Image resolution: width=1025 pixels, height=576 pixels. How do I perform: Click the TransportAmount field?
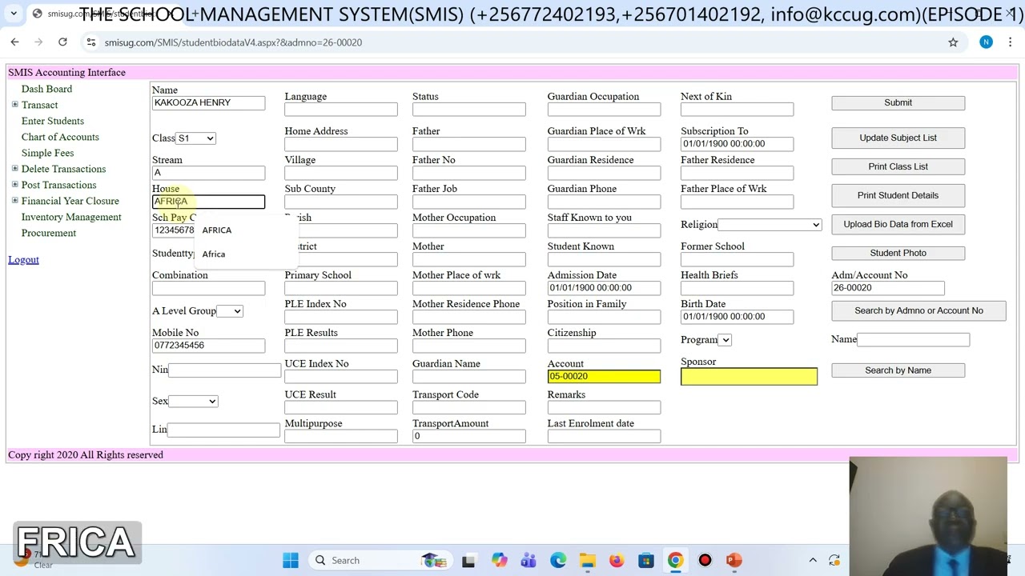[x=468, y=436]
